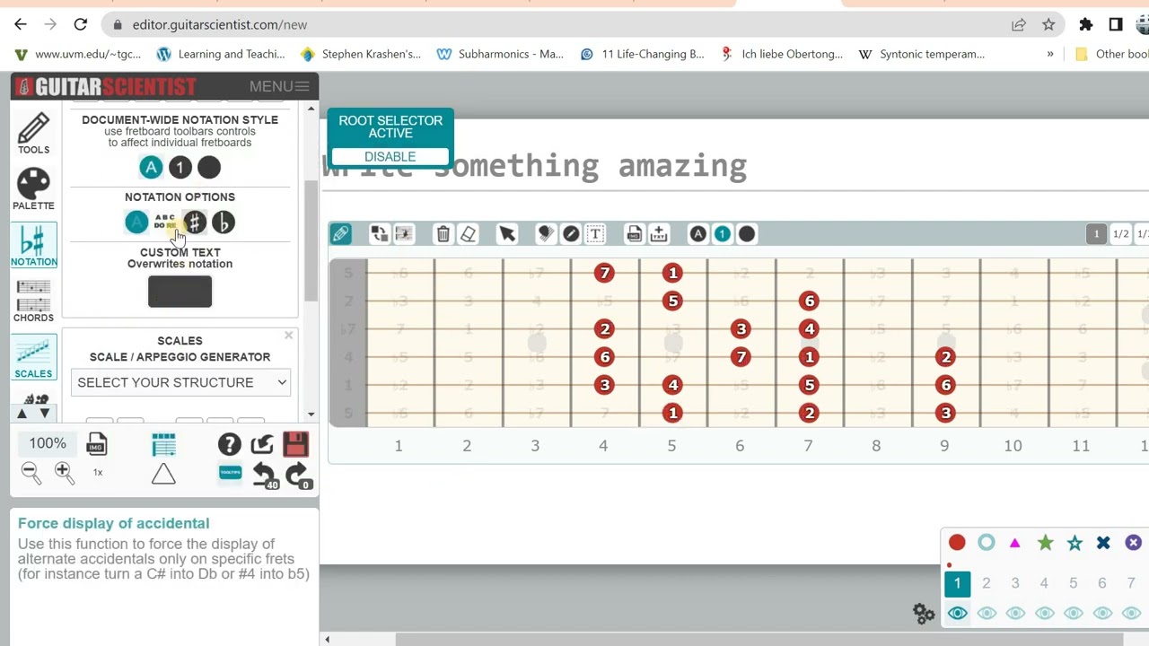This screenshot has width=1149, height=646.
Task: Zoom in with the plus magnifier
Action: tap(64, 473)
